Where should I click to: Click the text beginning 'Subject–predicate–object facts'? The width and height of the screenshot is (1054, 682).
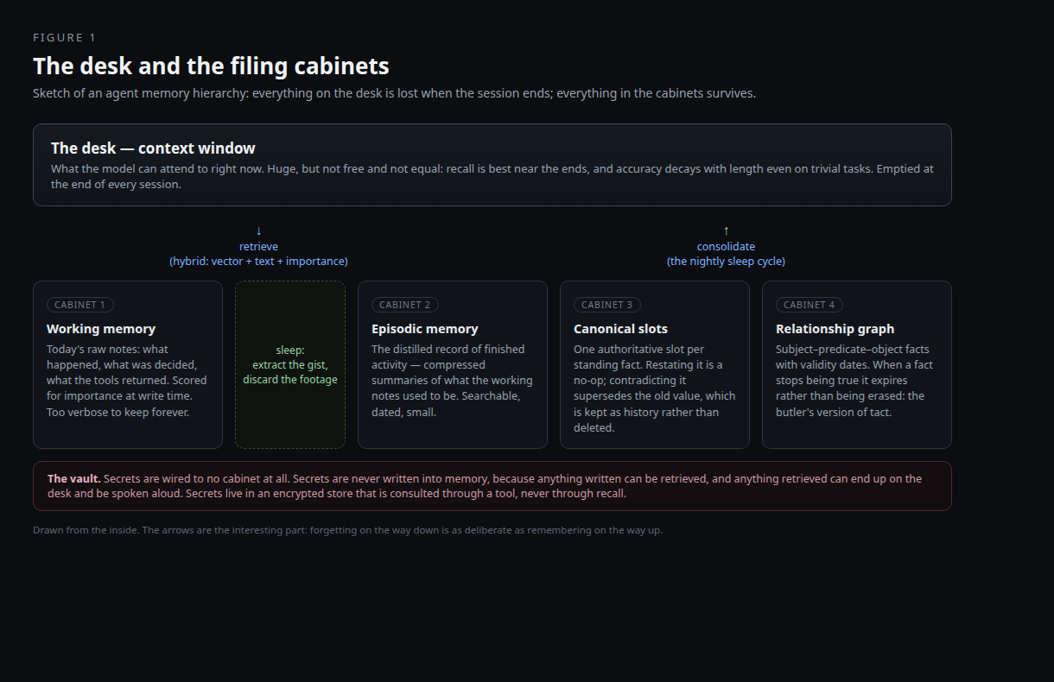click(x=854, y=381)
